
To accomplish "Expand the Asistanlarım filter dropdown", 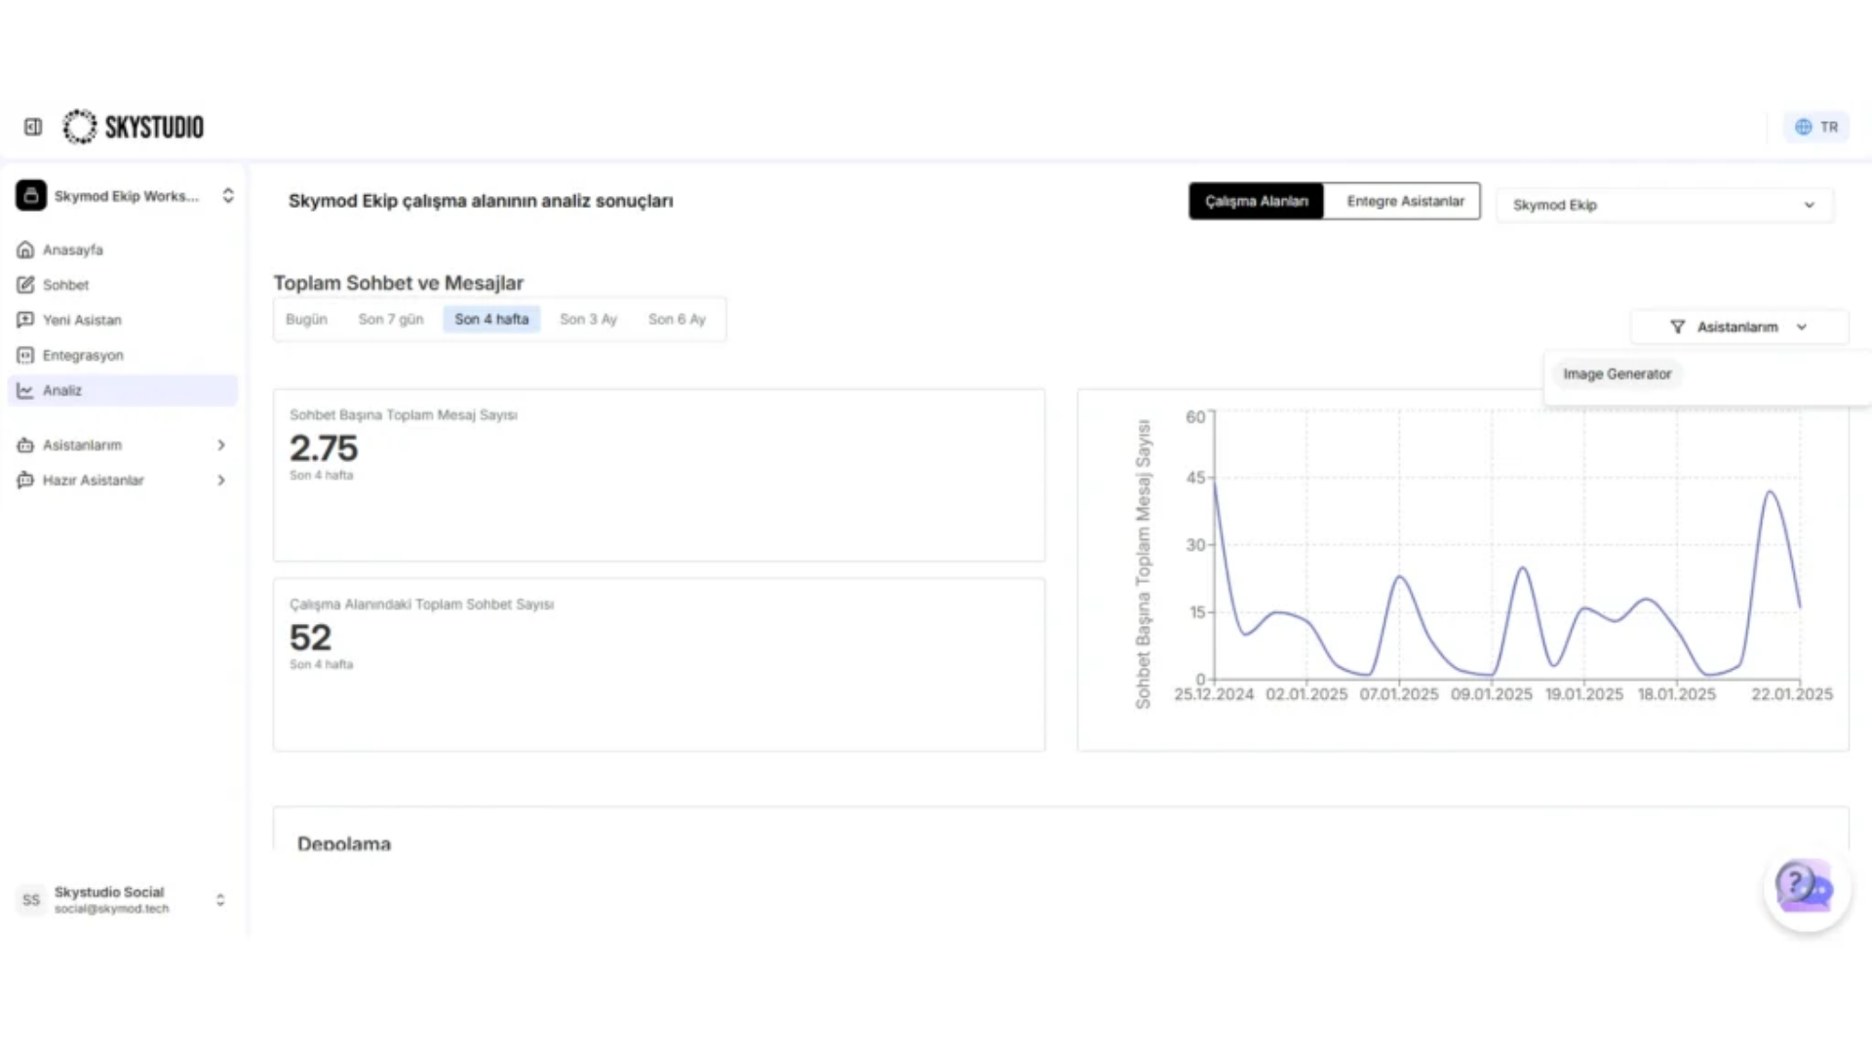I will click(1738, 327).
